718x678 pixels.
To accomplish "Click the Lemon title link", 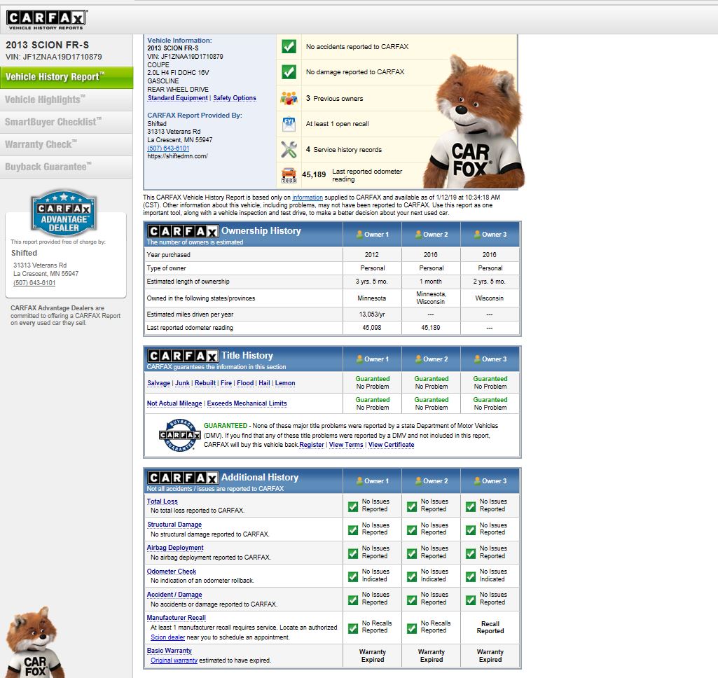I will click(x=285, y=383).
